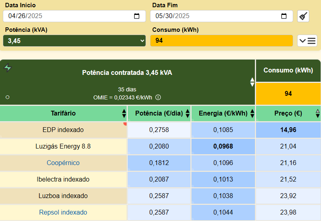Click the lightning bolt icon in table header
This screenshot has height=221, width=321.
[x=8, y=68]
